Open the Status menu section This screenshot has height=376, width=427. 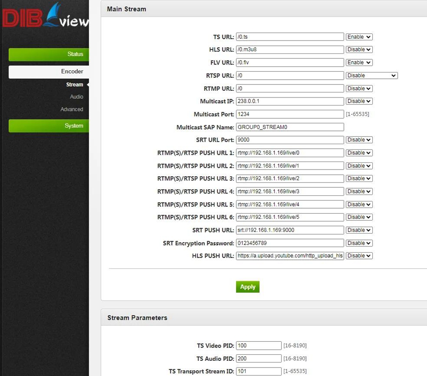[x=49, y=54]
